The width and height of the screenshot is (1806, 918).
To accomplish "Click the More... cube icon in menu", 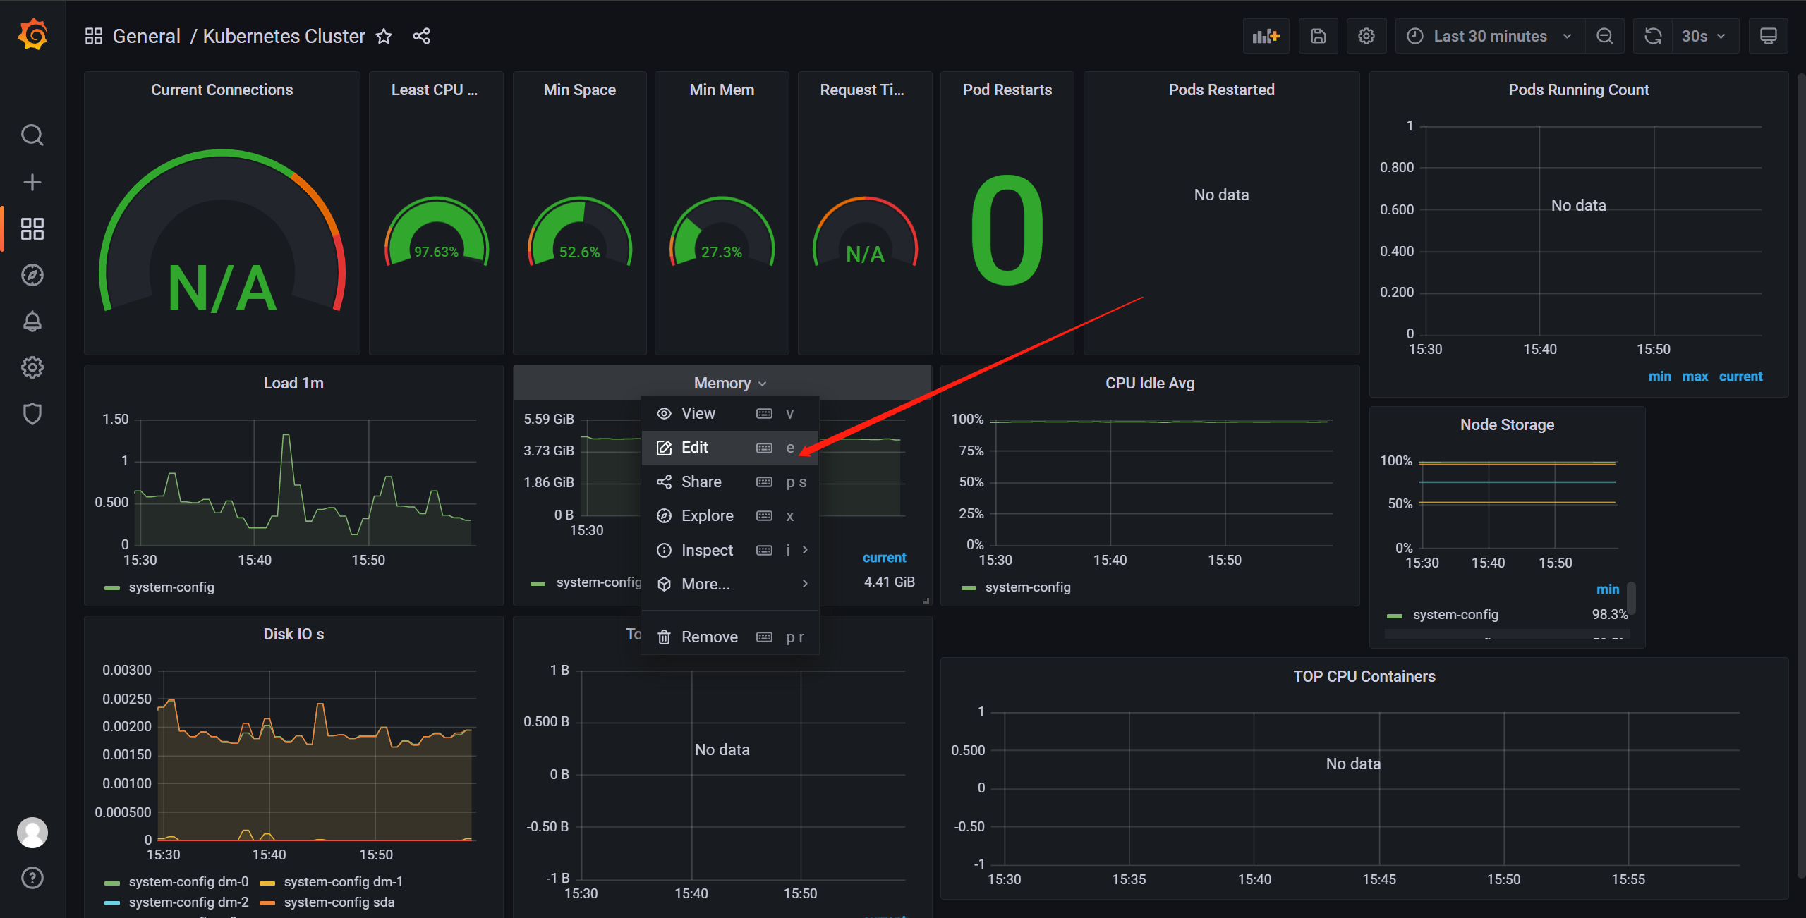I will tap(664, 584).
